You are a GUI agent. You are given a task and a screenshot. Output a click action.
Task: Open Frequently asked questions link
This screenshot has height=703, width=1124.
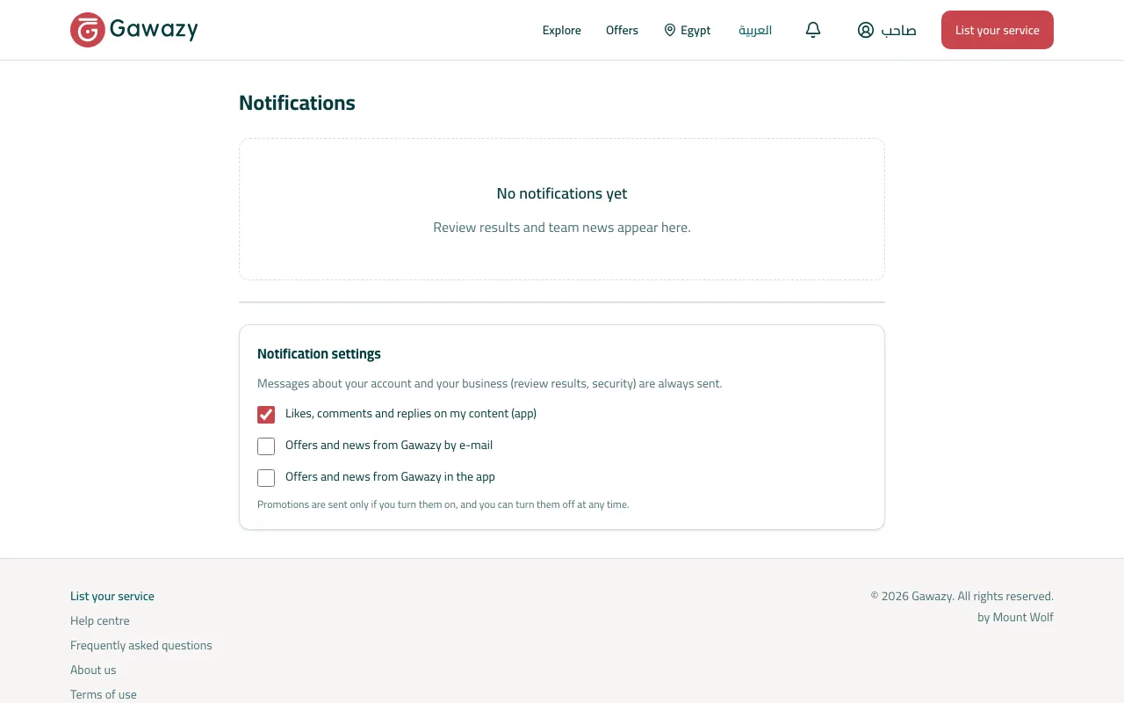tap(141, 645)
